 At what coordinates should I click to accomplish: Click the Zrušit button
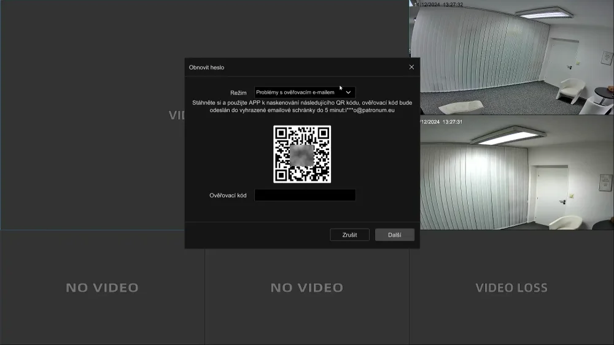pos(349,235)
